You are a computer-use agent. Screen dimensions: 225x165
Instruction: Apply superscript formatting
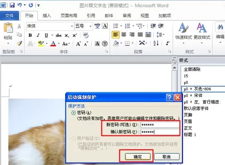pyautogui.click(x=75, y=35)
